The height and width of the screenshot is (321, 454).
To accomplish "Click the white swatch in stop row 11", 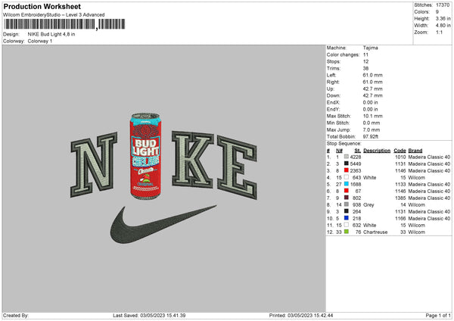I will 347,225.
